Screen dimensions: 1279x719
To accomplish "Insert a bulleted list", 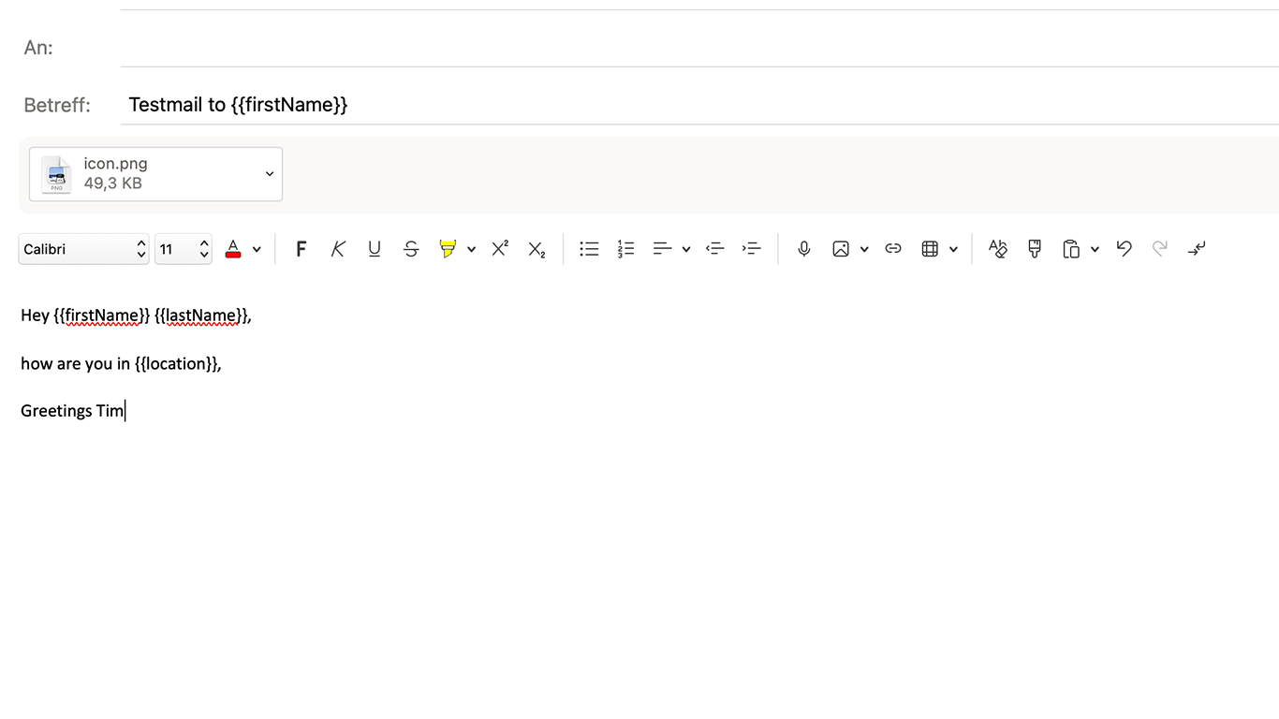I will [589, 249].
